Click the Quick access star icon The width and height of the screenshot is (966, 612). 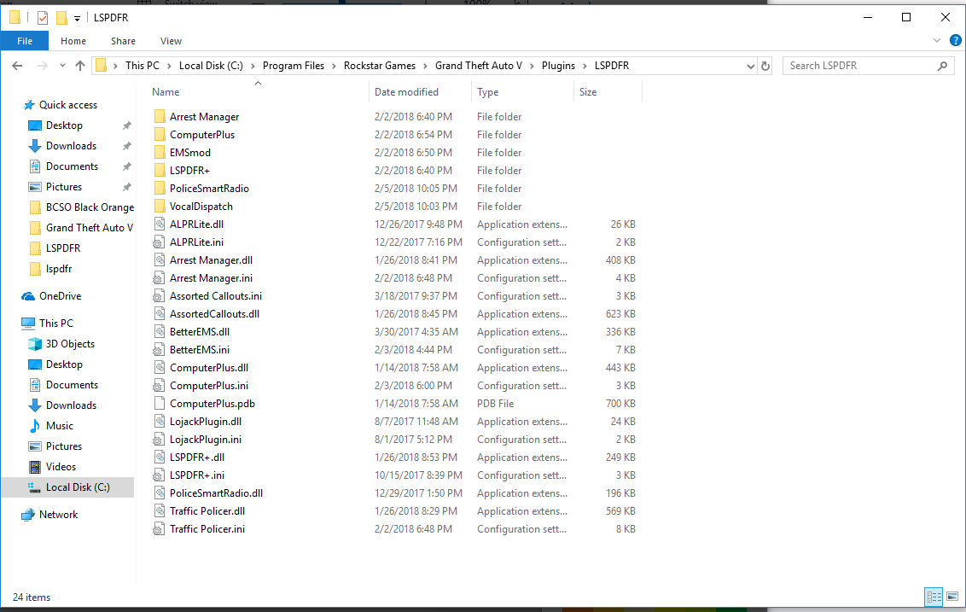[x=29, y=105]
